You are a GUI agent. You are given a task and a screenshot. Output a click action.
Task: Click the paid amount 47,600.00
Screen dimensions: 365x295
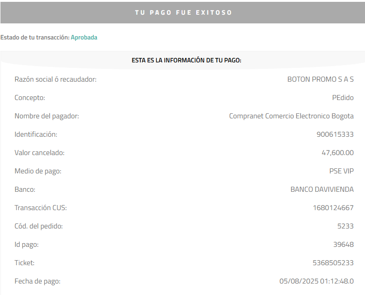point(338,153)
